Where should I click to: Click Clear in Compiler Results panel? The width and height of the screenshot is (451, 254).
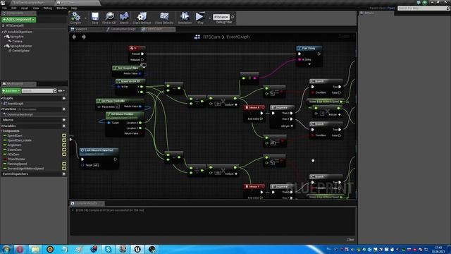tap(350, 240)
